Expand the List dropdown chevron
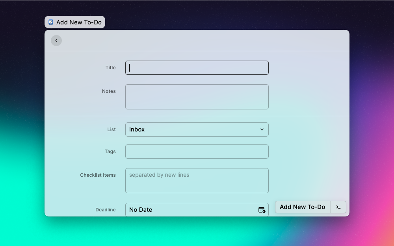This screenshot has height=246, width=394. [262, 129]
